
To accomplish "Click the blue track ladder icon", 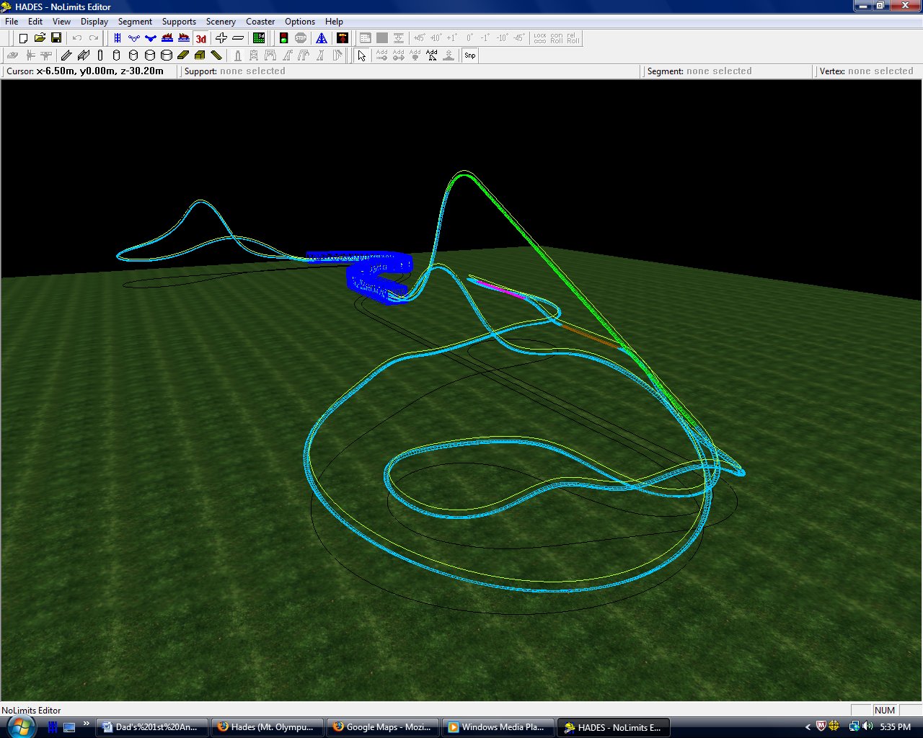I will [118, 38].
